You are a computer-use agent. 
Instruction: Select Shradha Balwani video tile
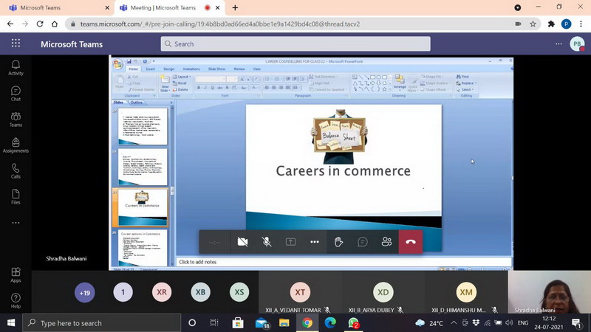click(549, 292)
